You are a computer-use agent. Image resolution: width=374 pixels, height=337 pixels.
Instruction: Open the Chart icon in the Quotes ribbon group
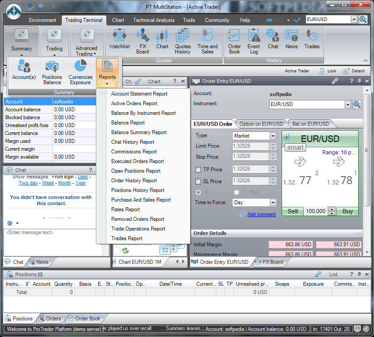click(x=162, y=39)
